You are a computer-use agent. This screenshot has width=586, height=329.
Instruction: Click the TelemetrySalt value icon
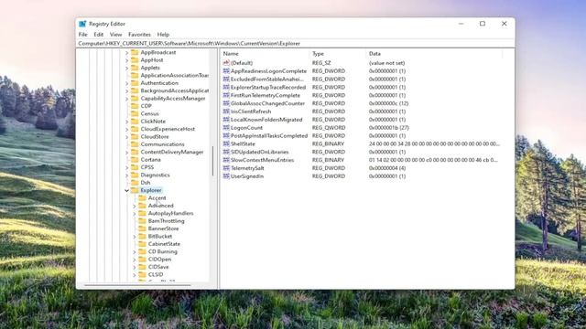click(x=226, y=168)
